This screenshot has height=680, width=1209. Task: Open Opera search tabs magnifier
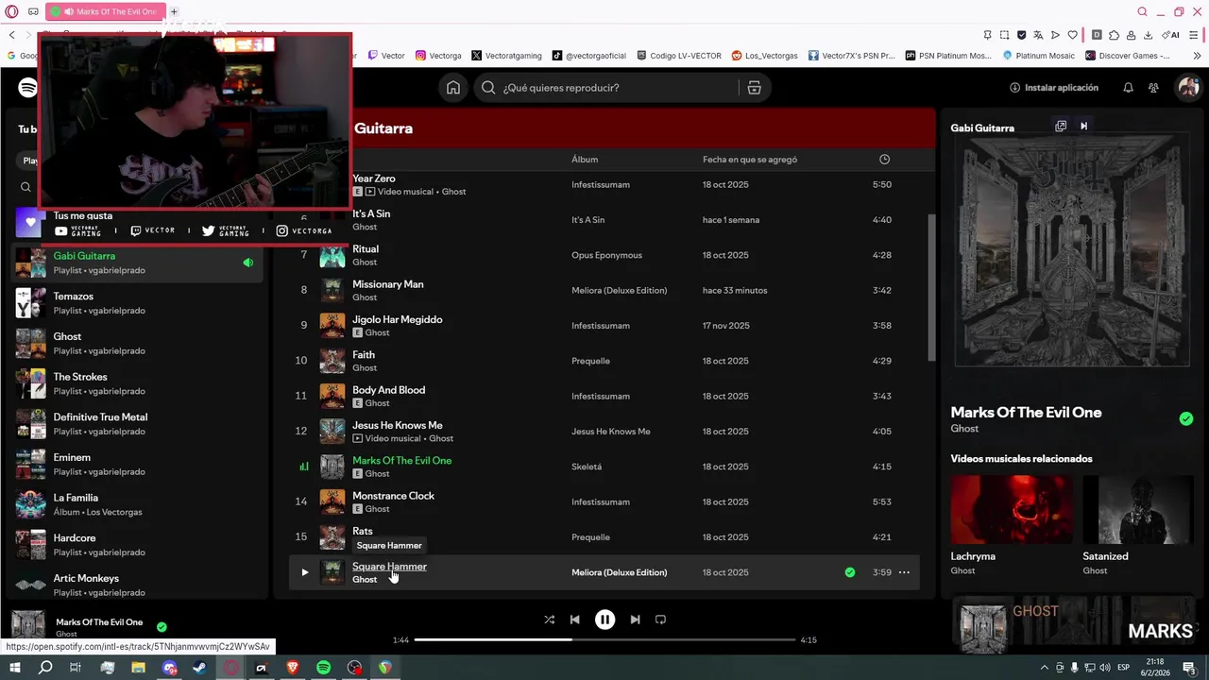click(x=1142, y=11)
